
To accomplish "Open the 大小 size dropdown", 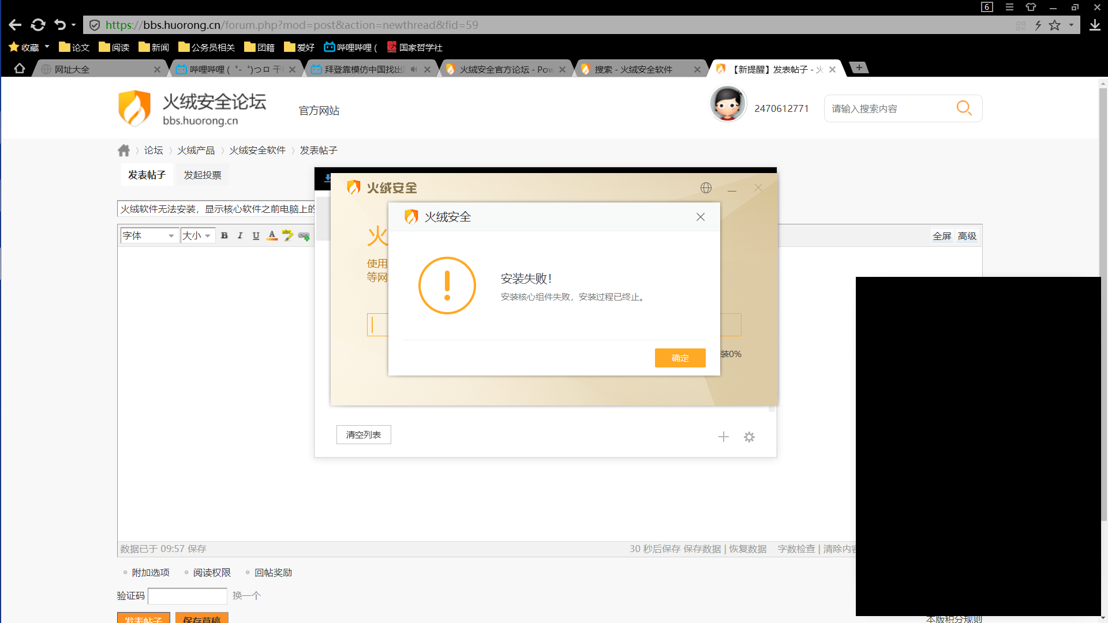I will [197, 235].
